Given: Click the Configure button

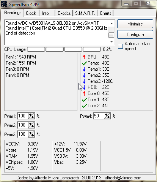Looking at the screenshot, I should click(135, 35).
